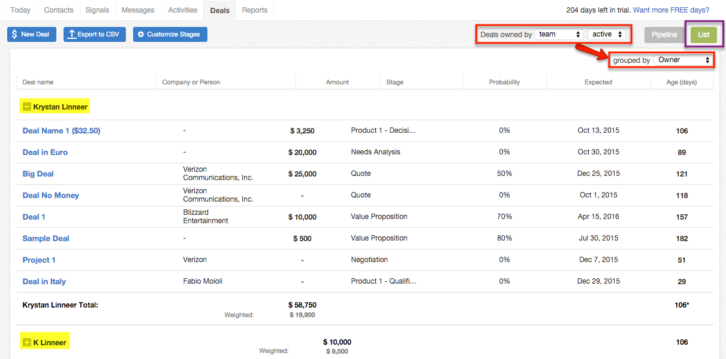Click the gear icon on Customize Stages
The width and height of the screenshot is (726, 359).
point(141,35)
